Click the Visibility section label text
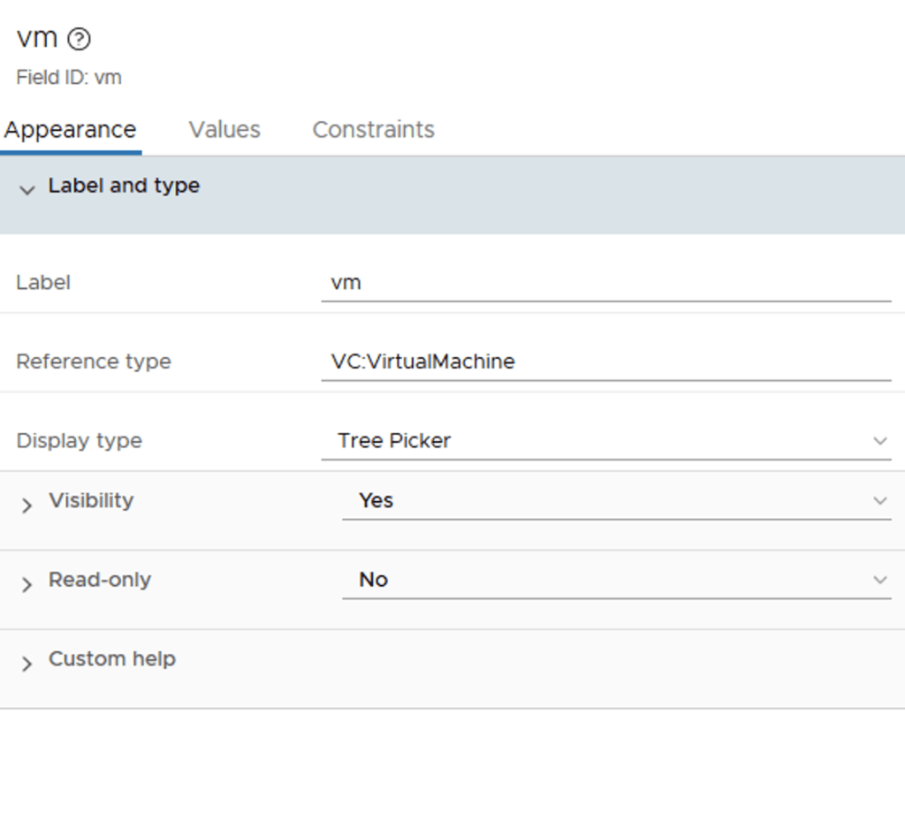 (x=91, y=500)
